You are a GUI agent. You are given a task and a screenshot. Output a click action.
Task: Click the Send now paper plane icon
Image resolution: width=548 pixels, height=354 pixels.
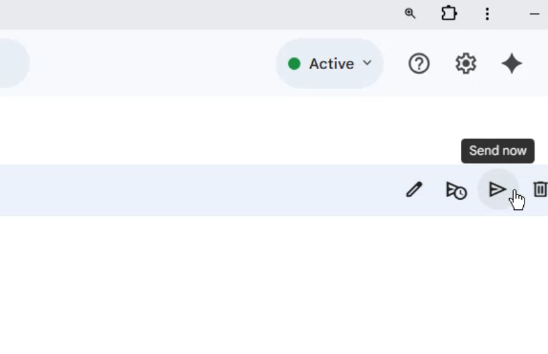click(x=497, y=190)
